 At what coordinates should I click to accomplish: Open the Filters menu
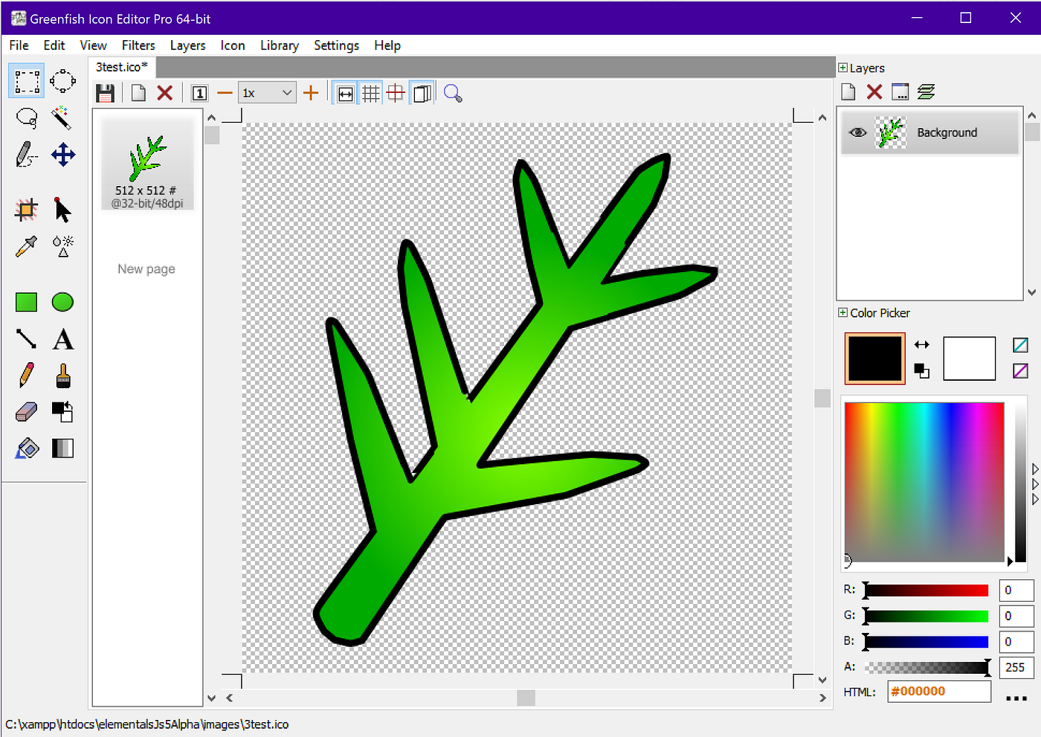(x=138, y=45)
